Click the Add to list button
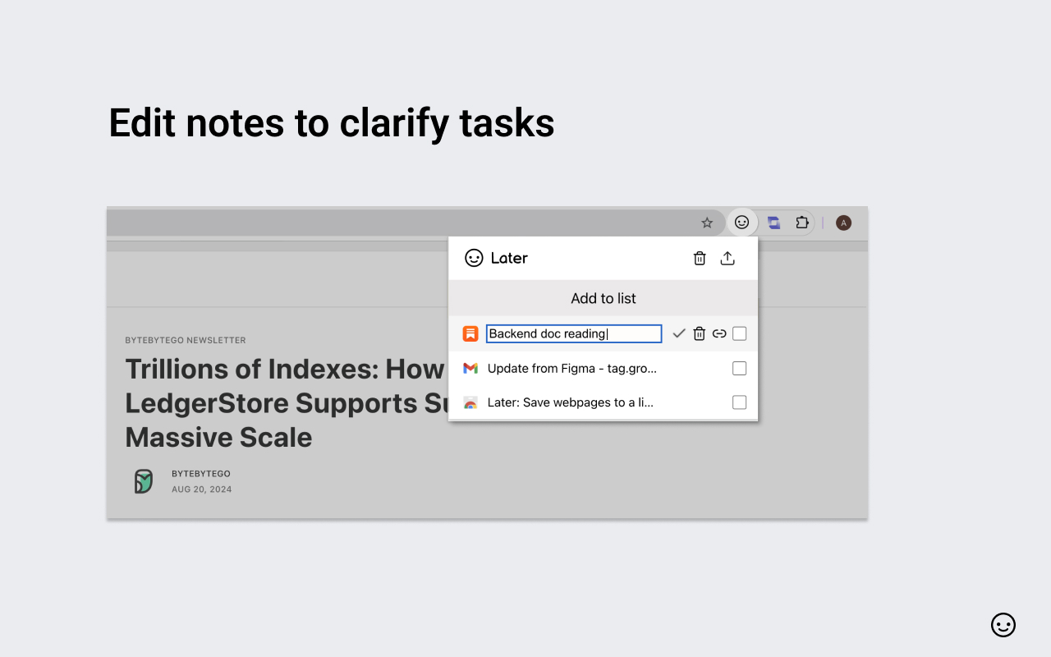1051x657 pixels. pos(604,298)
